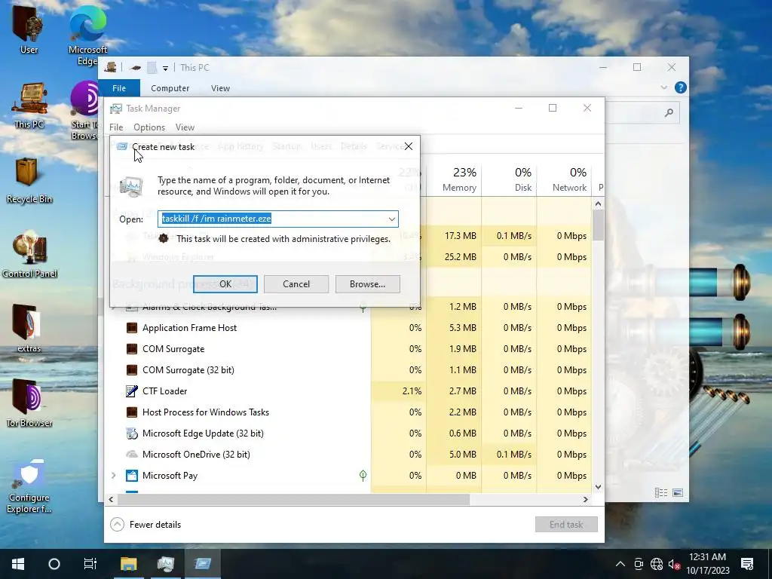772x579 pixels.
Task: Confirm the new task with OK
Action: [225, 284]
